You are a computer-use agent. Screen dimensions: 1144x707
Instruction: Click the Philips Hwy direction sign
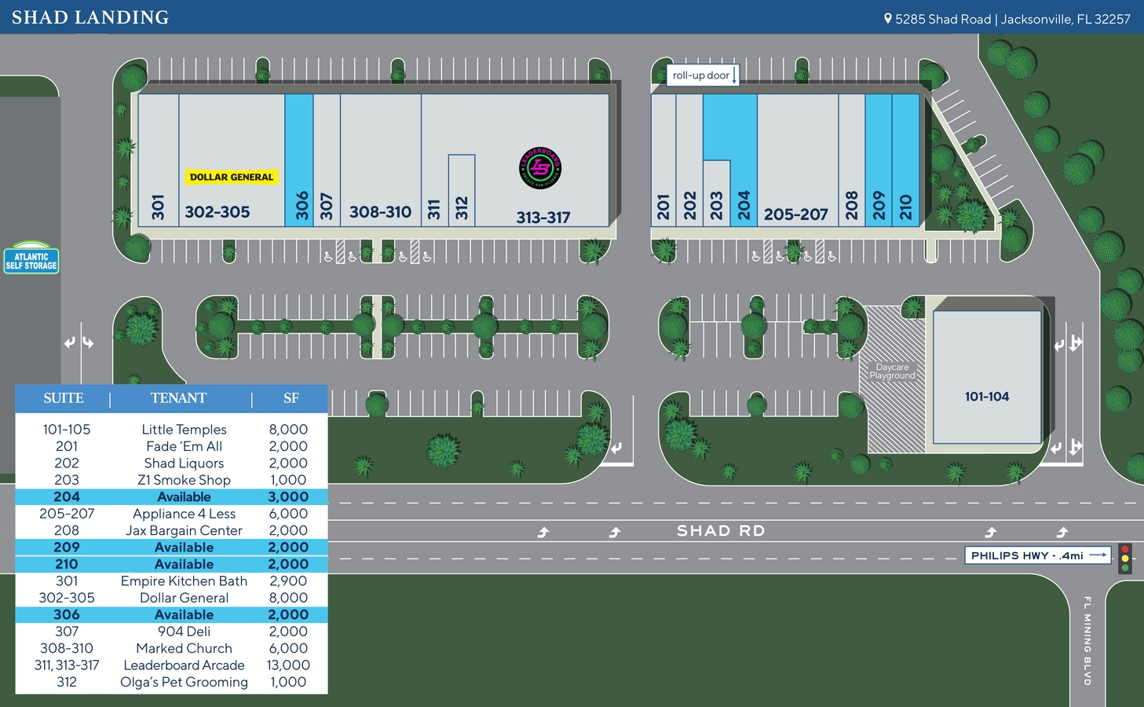[x=1037, y=555]
